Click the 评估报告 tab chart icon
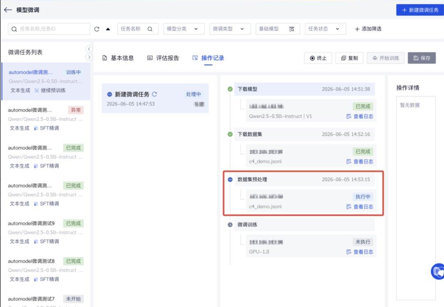The image size is (444, 307). pyautogui.click(x=150, y=58)
